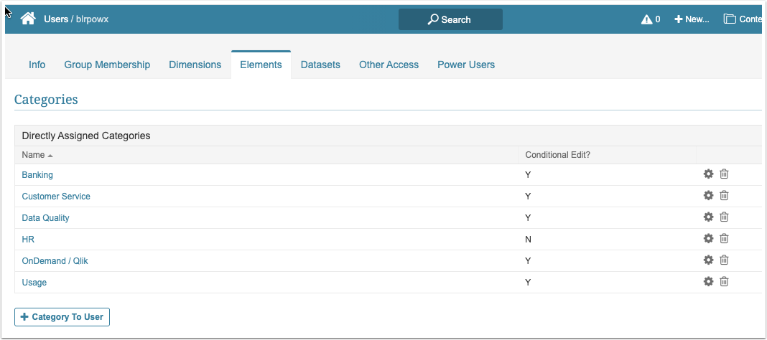Delete OnDemand / Qlik category via trash

724,260
